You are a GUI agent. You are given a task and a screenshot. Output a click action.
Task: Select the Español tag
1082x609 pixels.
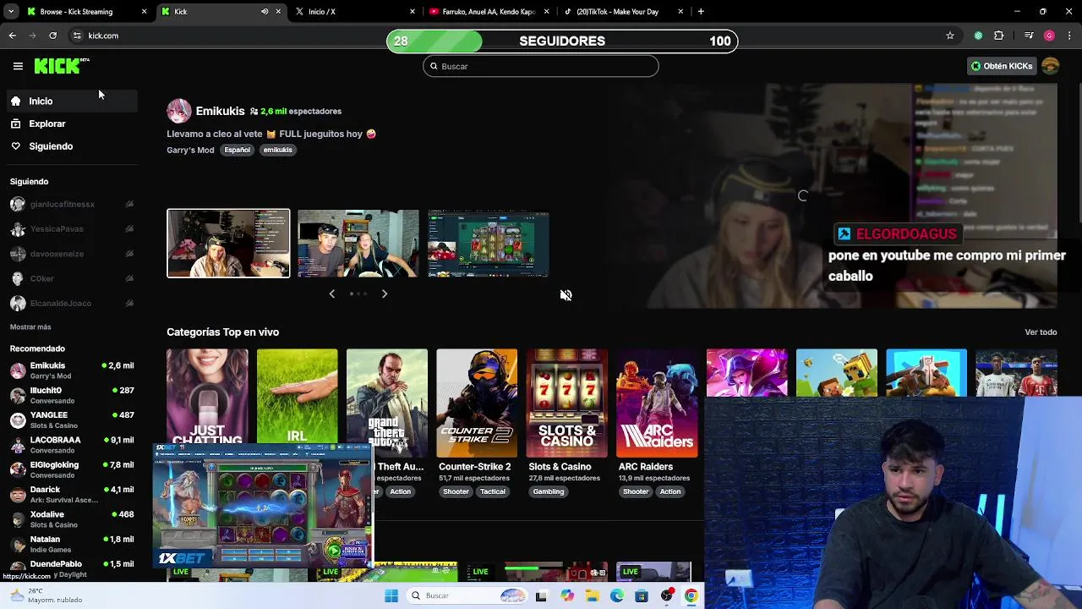pos(237,150)
